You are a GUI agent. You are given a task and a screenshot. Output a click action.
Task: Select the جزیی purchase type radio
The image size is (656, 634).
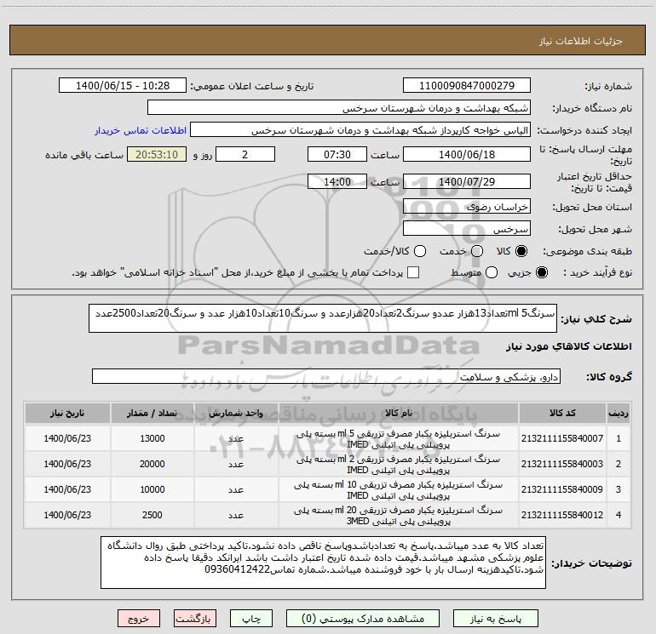click(541, 272)
